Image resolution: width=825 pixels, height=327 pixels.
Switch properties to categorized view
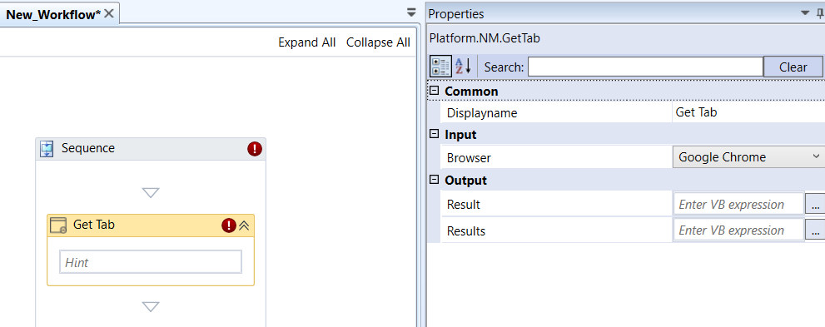pyautogui.click(x=441, y=67)
